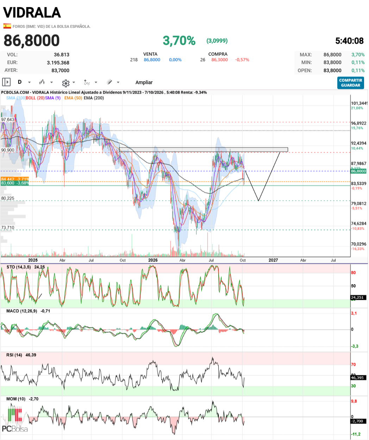Screen dimensions: 369x440
Task: Open the candlestick chart type icon
Action: click(42, 82)
